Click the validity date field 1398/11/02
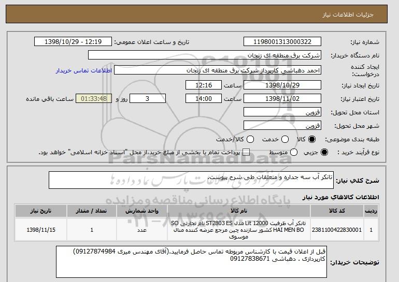The image size is (399, 282). click(282, 99)
